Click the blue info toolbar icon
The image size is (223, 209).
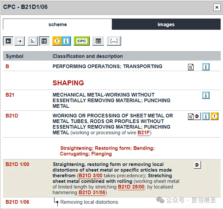[66, 41]
